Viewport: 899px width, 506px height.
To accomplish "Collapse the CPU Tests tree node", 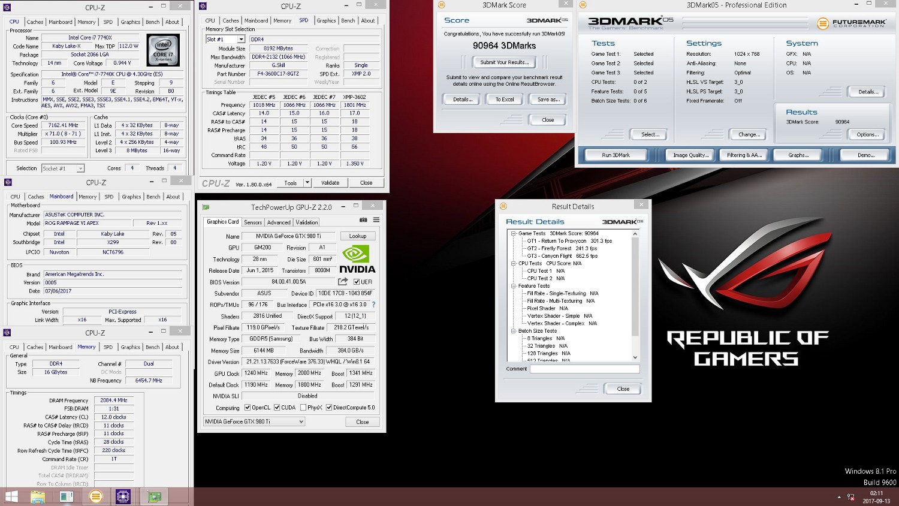I will tap(514, 263).
